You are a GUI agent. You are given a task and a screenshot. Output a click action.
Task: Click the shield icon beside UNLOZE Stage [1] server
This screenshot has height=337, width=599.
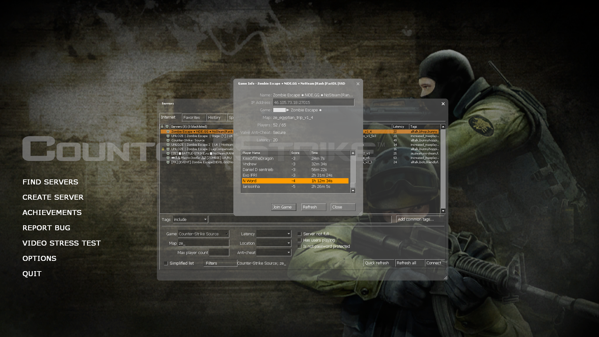coord(168,136)
